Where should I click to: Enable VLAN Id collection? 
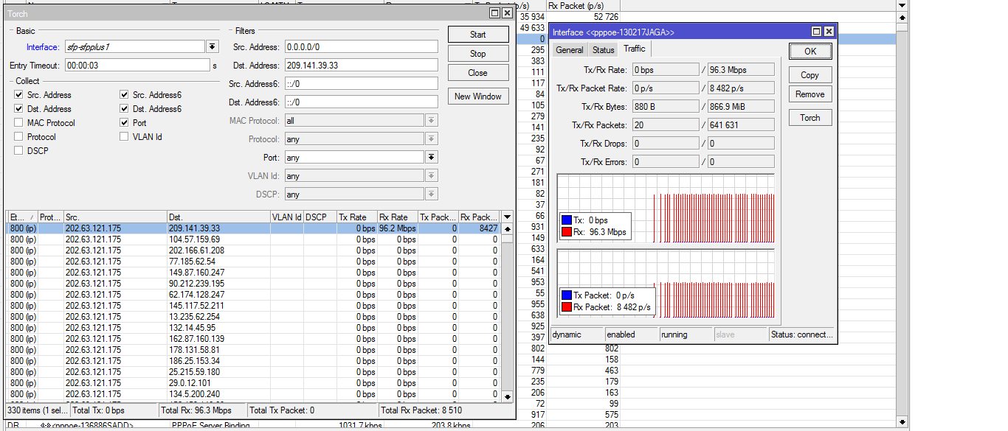(124, 137)
